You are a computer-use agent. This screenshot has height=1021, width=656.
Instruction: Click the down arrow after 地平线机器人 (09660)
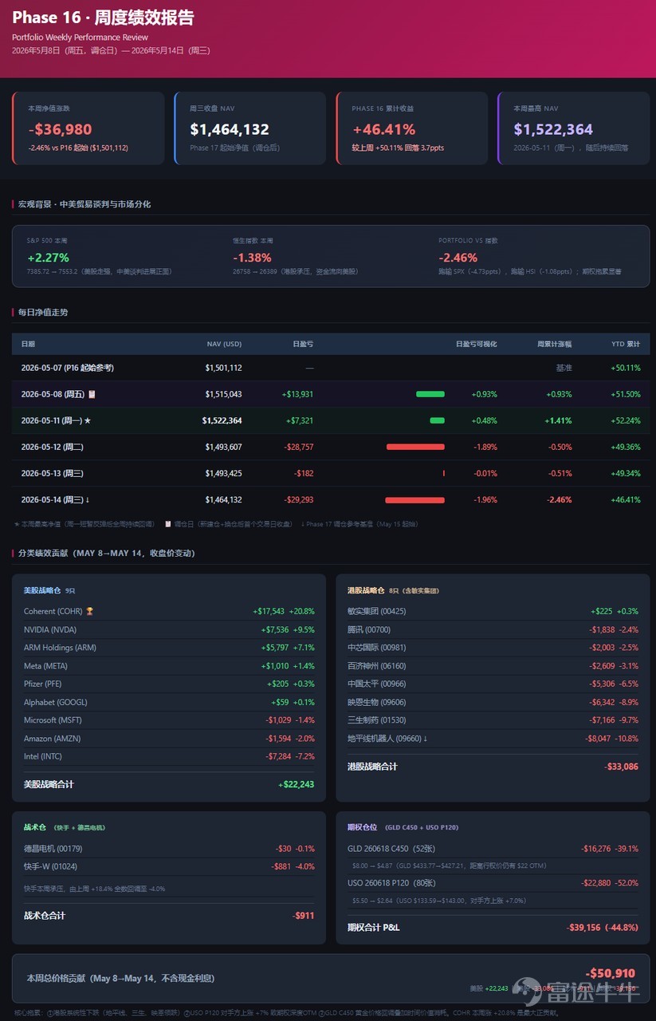(x=426, y=739)
